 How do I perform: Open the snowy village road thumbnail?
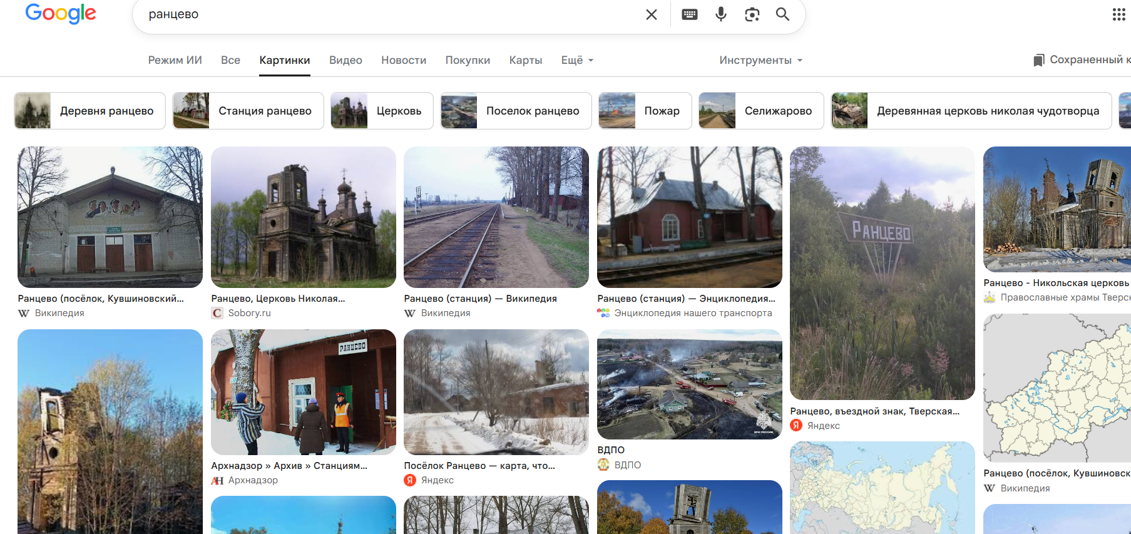[x=496, y=392]
